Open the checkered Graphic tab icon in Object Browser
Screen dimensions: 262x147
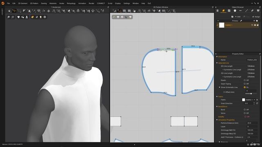[229, 11]
